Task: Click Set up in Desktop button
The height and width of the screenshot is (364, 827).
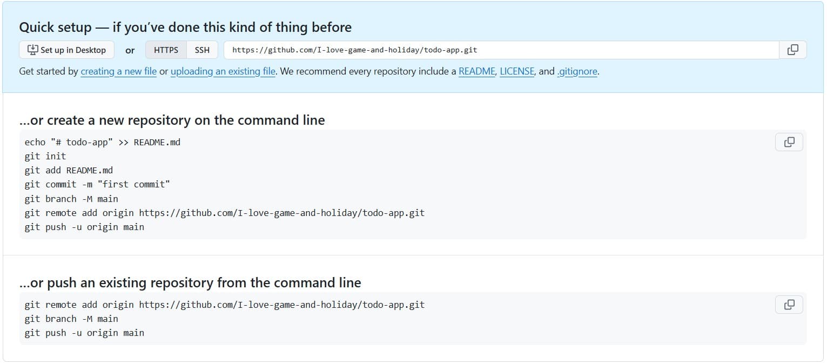Action: point(67,50)
